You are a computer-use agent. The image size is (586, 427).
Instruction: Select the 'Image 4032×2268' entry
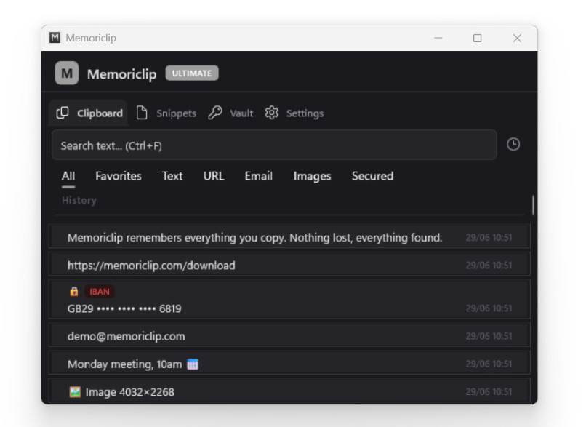289,391
